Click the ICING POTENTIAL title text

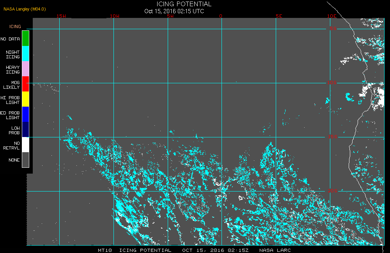click(184, 4)
